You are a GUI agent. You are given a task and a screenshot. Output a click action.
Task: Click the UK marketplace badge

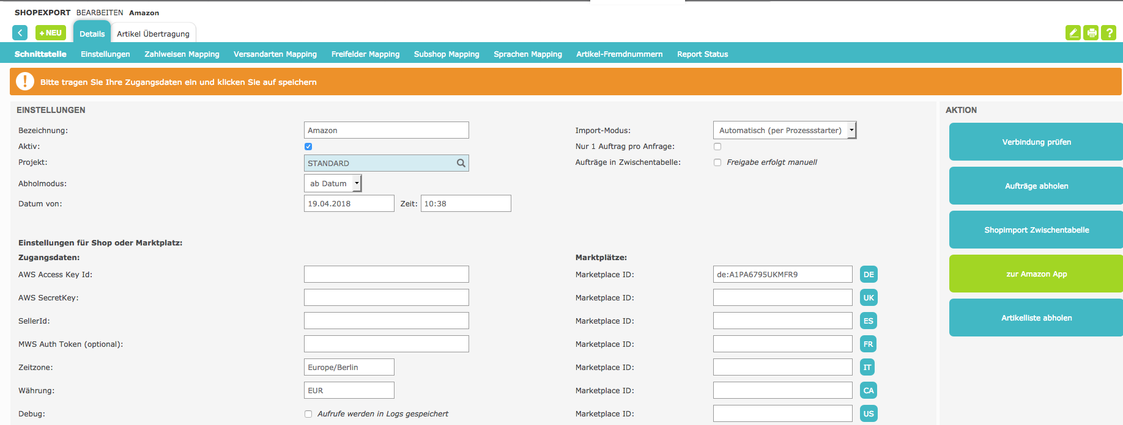pyautogui.click(x=869, y=298)
